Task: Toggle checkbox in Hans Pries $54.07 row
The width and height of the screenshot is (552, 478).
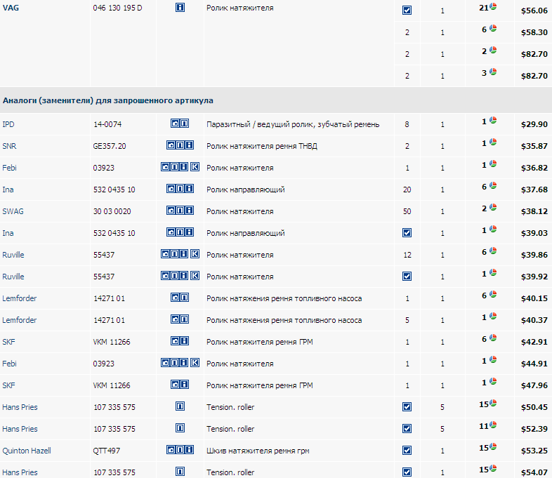Action: click(x=407, y=472)
